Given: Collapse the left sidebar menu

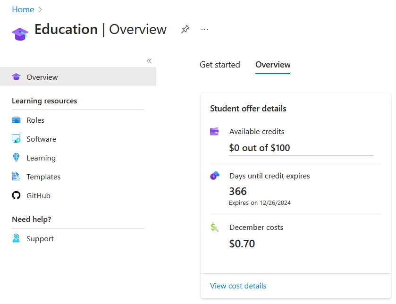Looking at the screenshot, I should point(149,61).
